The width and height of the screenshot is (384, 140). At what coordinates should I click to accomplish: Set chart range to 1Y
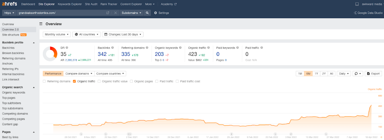click(x=316, y=74)
